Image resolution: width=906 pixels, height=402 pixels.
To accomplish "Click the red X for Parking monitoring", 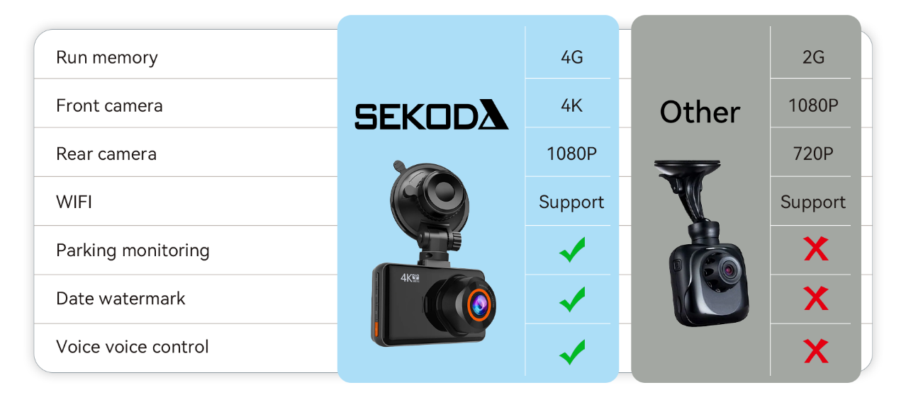I will [x=816, y=249].
